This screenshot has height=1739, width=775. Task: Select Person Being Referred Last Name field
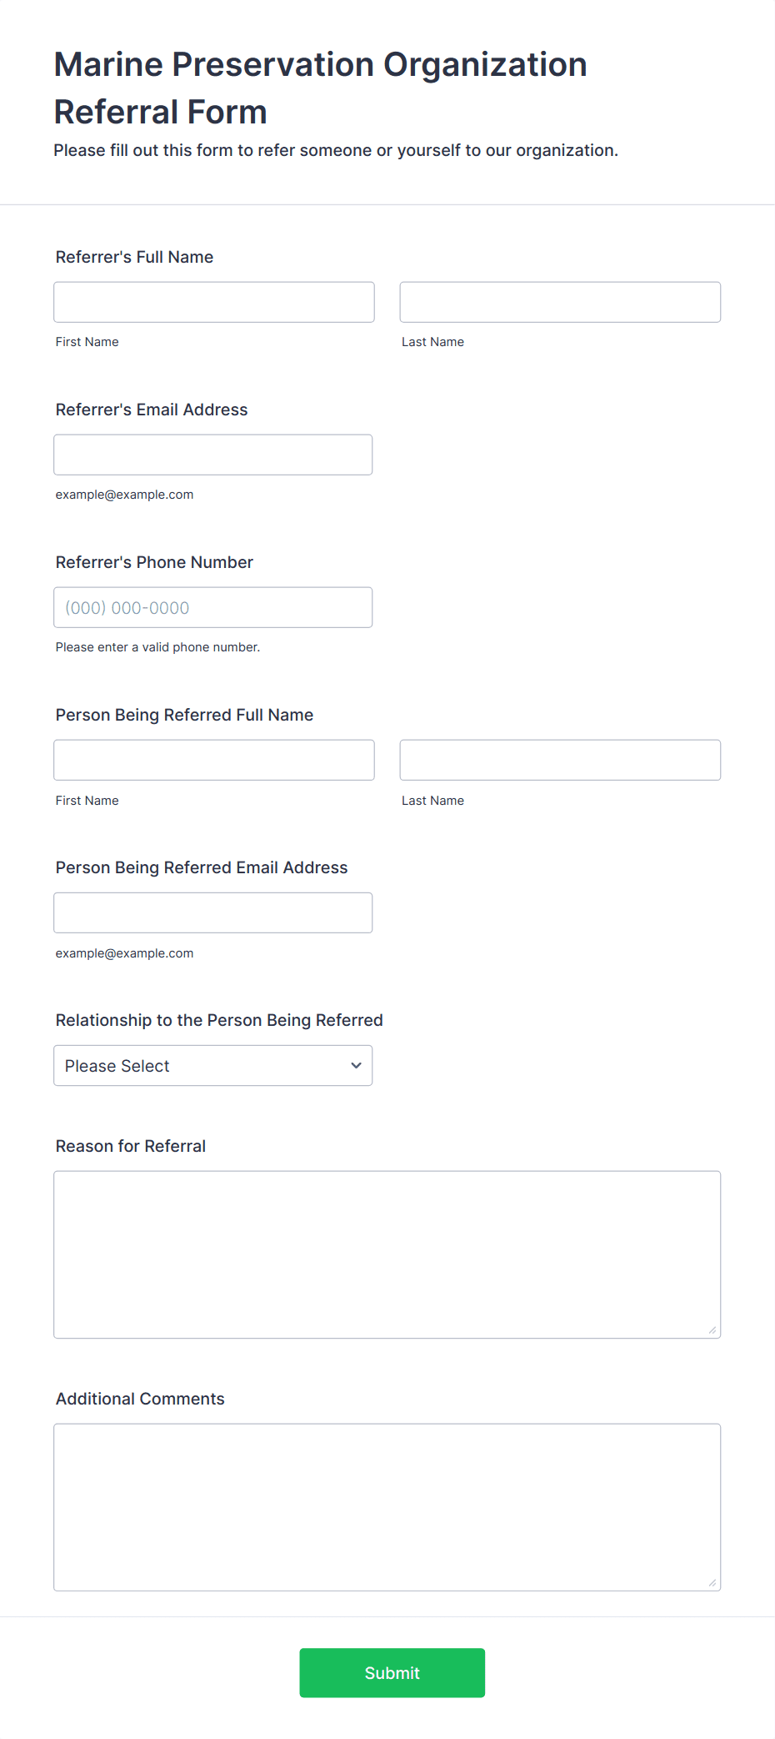coord(560,760)
